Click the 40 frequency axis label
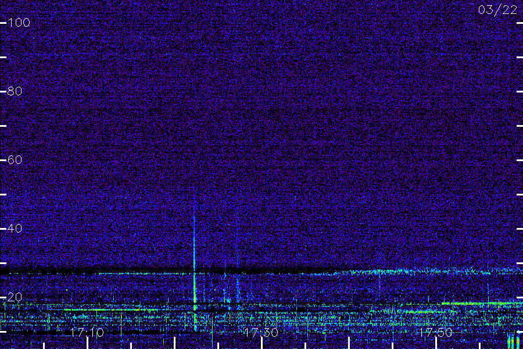This screenshot has width=523, height=349. 15,229
